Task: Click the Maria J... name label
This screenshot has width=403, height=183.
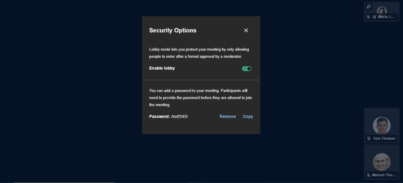Action: (x=386, y=16)
